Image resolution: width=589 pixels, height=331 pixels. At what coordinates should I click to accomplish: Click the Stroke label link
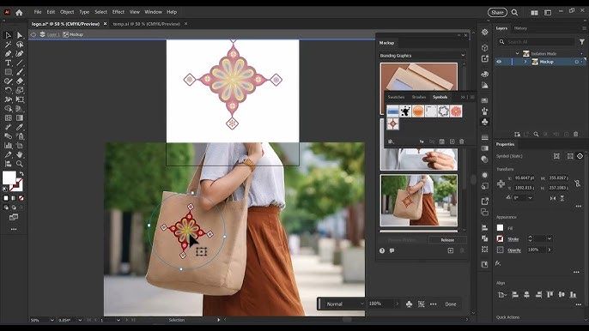pos(513,239)
